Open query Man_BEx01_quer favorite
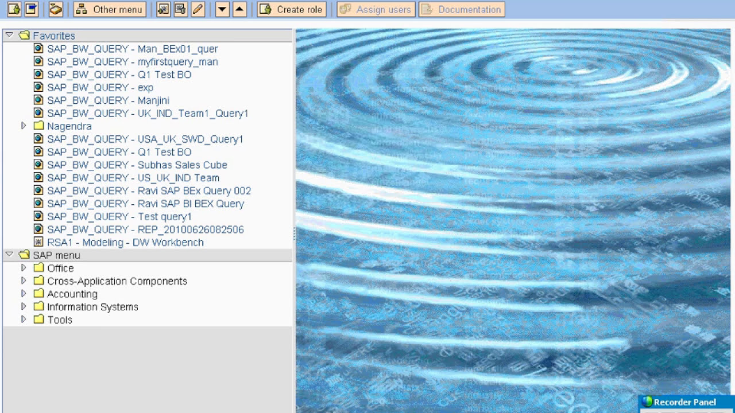The width and height of the screenshot is (735, 413). [133, 49]
